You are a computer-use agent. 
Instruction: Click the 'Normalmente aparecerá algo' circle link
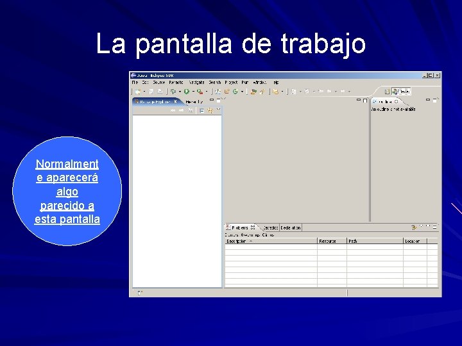67,192
